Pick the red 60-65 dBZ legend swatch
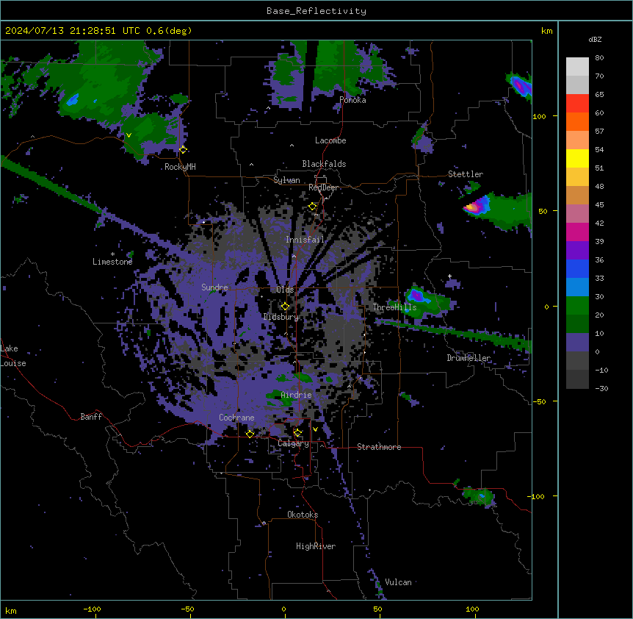This screenshot has height=619, width=633. click(577, 104)
